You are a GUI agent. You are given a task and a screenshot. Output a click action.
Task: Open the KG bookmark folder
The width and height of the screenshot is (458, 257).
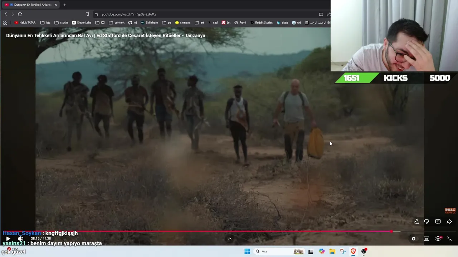[x=100, y=22]
